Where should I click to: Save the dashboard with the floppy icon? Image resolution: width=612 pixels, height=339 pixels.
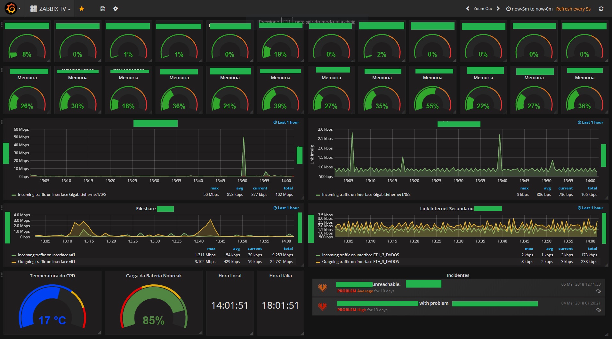click(x=103, y=9)
